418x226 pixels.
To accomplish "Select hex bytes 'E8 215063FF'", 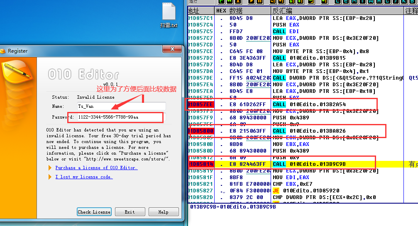I will tap(248, 131).
